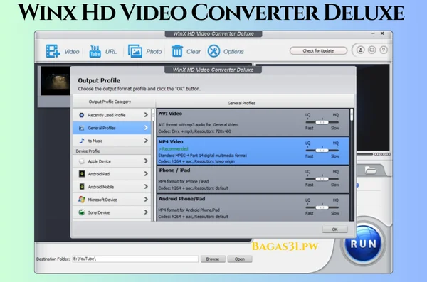Click the Apple Device icon

[x=81, y=161]
